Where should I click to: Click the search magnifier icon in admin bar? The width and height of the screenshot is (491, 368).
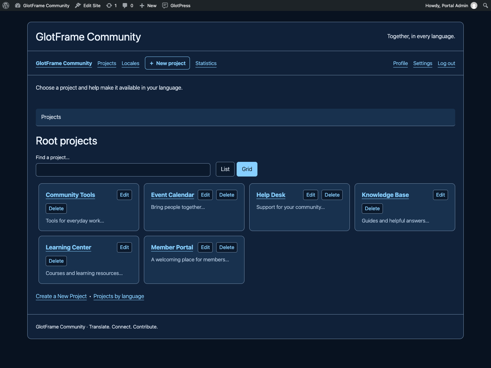[486, 5]
